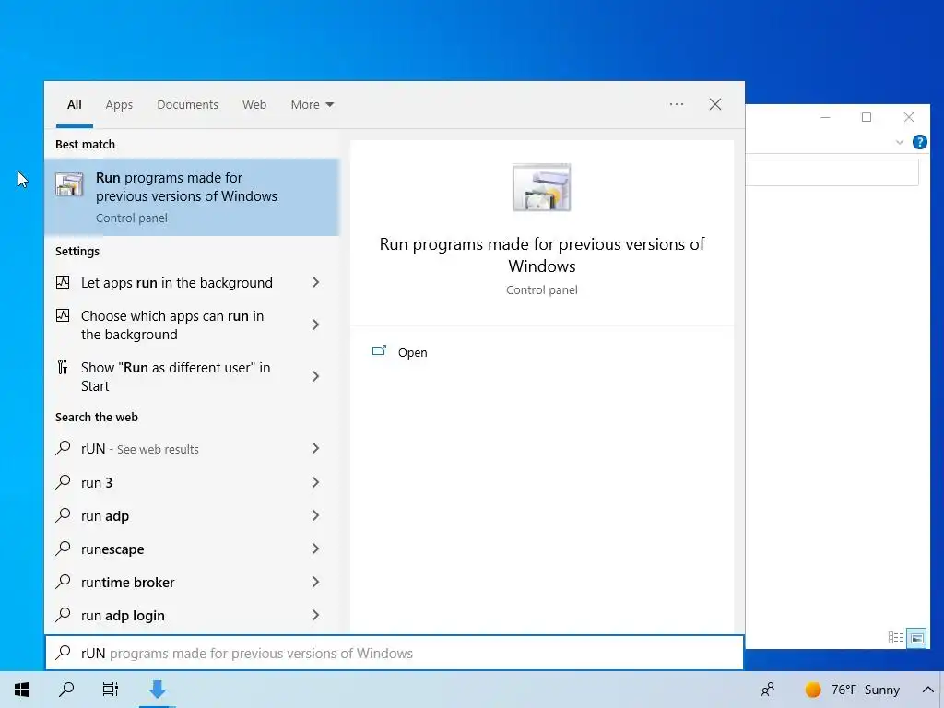
Task: Close the background window
Action: [908, 117]
